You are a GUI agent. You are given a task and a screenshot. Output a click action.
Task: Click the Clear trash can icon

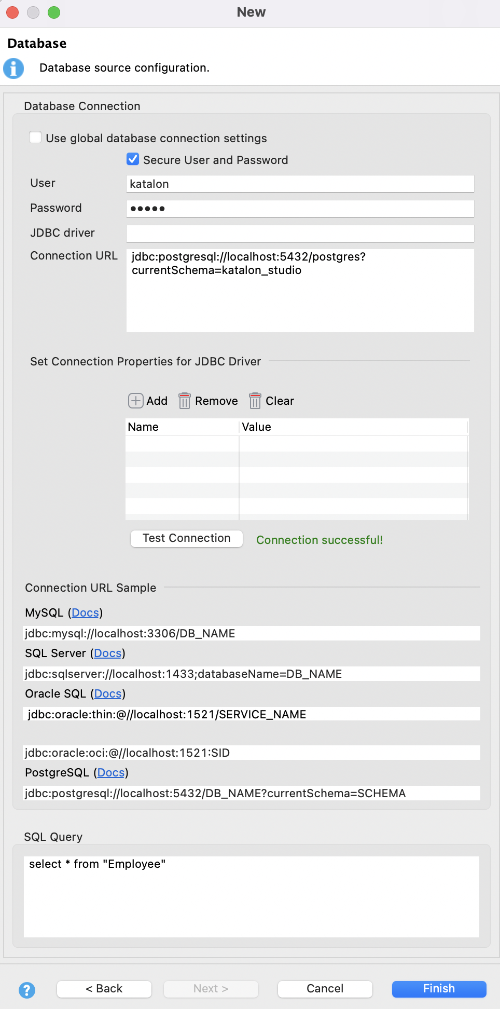(x=255, y=401)
